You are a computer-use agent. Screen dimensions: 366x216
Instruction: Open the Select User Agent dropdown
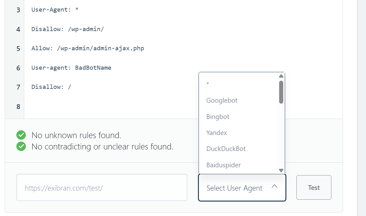click(x=242, y=188)
